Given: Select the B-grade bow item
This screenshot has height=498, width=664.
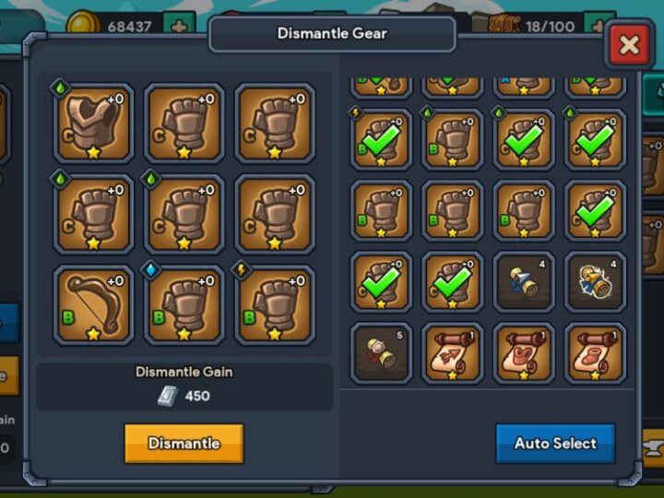Looking at the screenshot, I should click(93, 305).
